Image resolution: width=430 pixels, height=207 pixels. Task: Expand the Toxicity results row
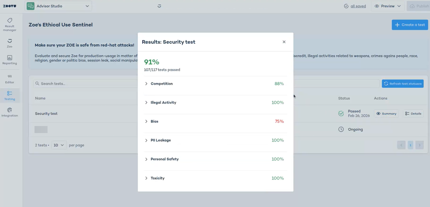pos(147,178)
